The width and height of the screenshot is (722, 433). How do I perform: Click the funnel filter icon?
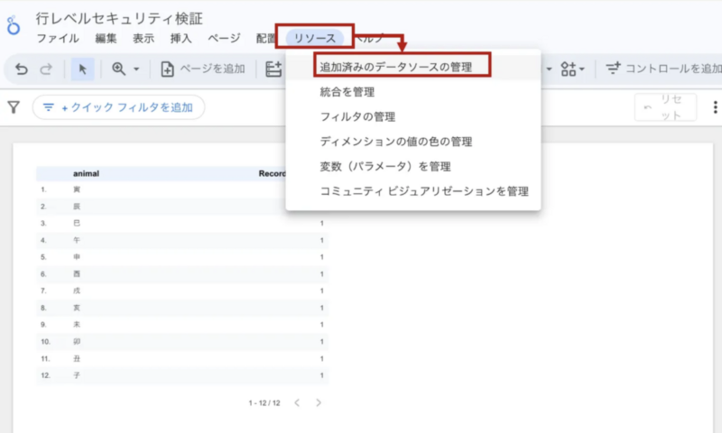pos(13,107)
